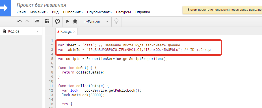Expand the Код.gs file options arrow

pyautogui.click(x=37, y=31)
